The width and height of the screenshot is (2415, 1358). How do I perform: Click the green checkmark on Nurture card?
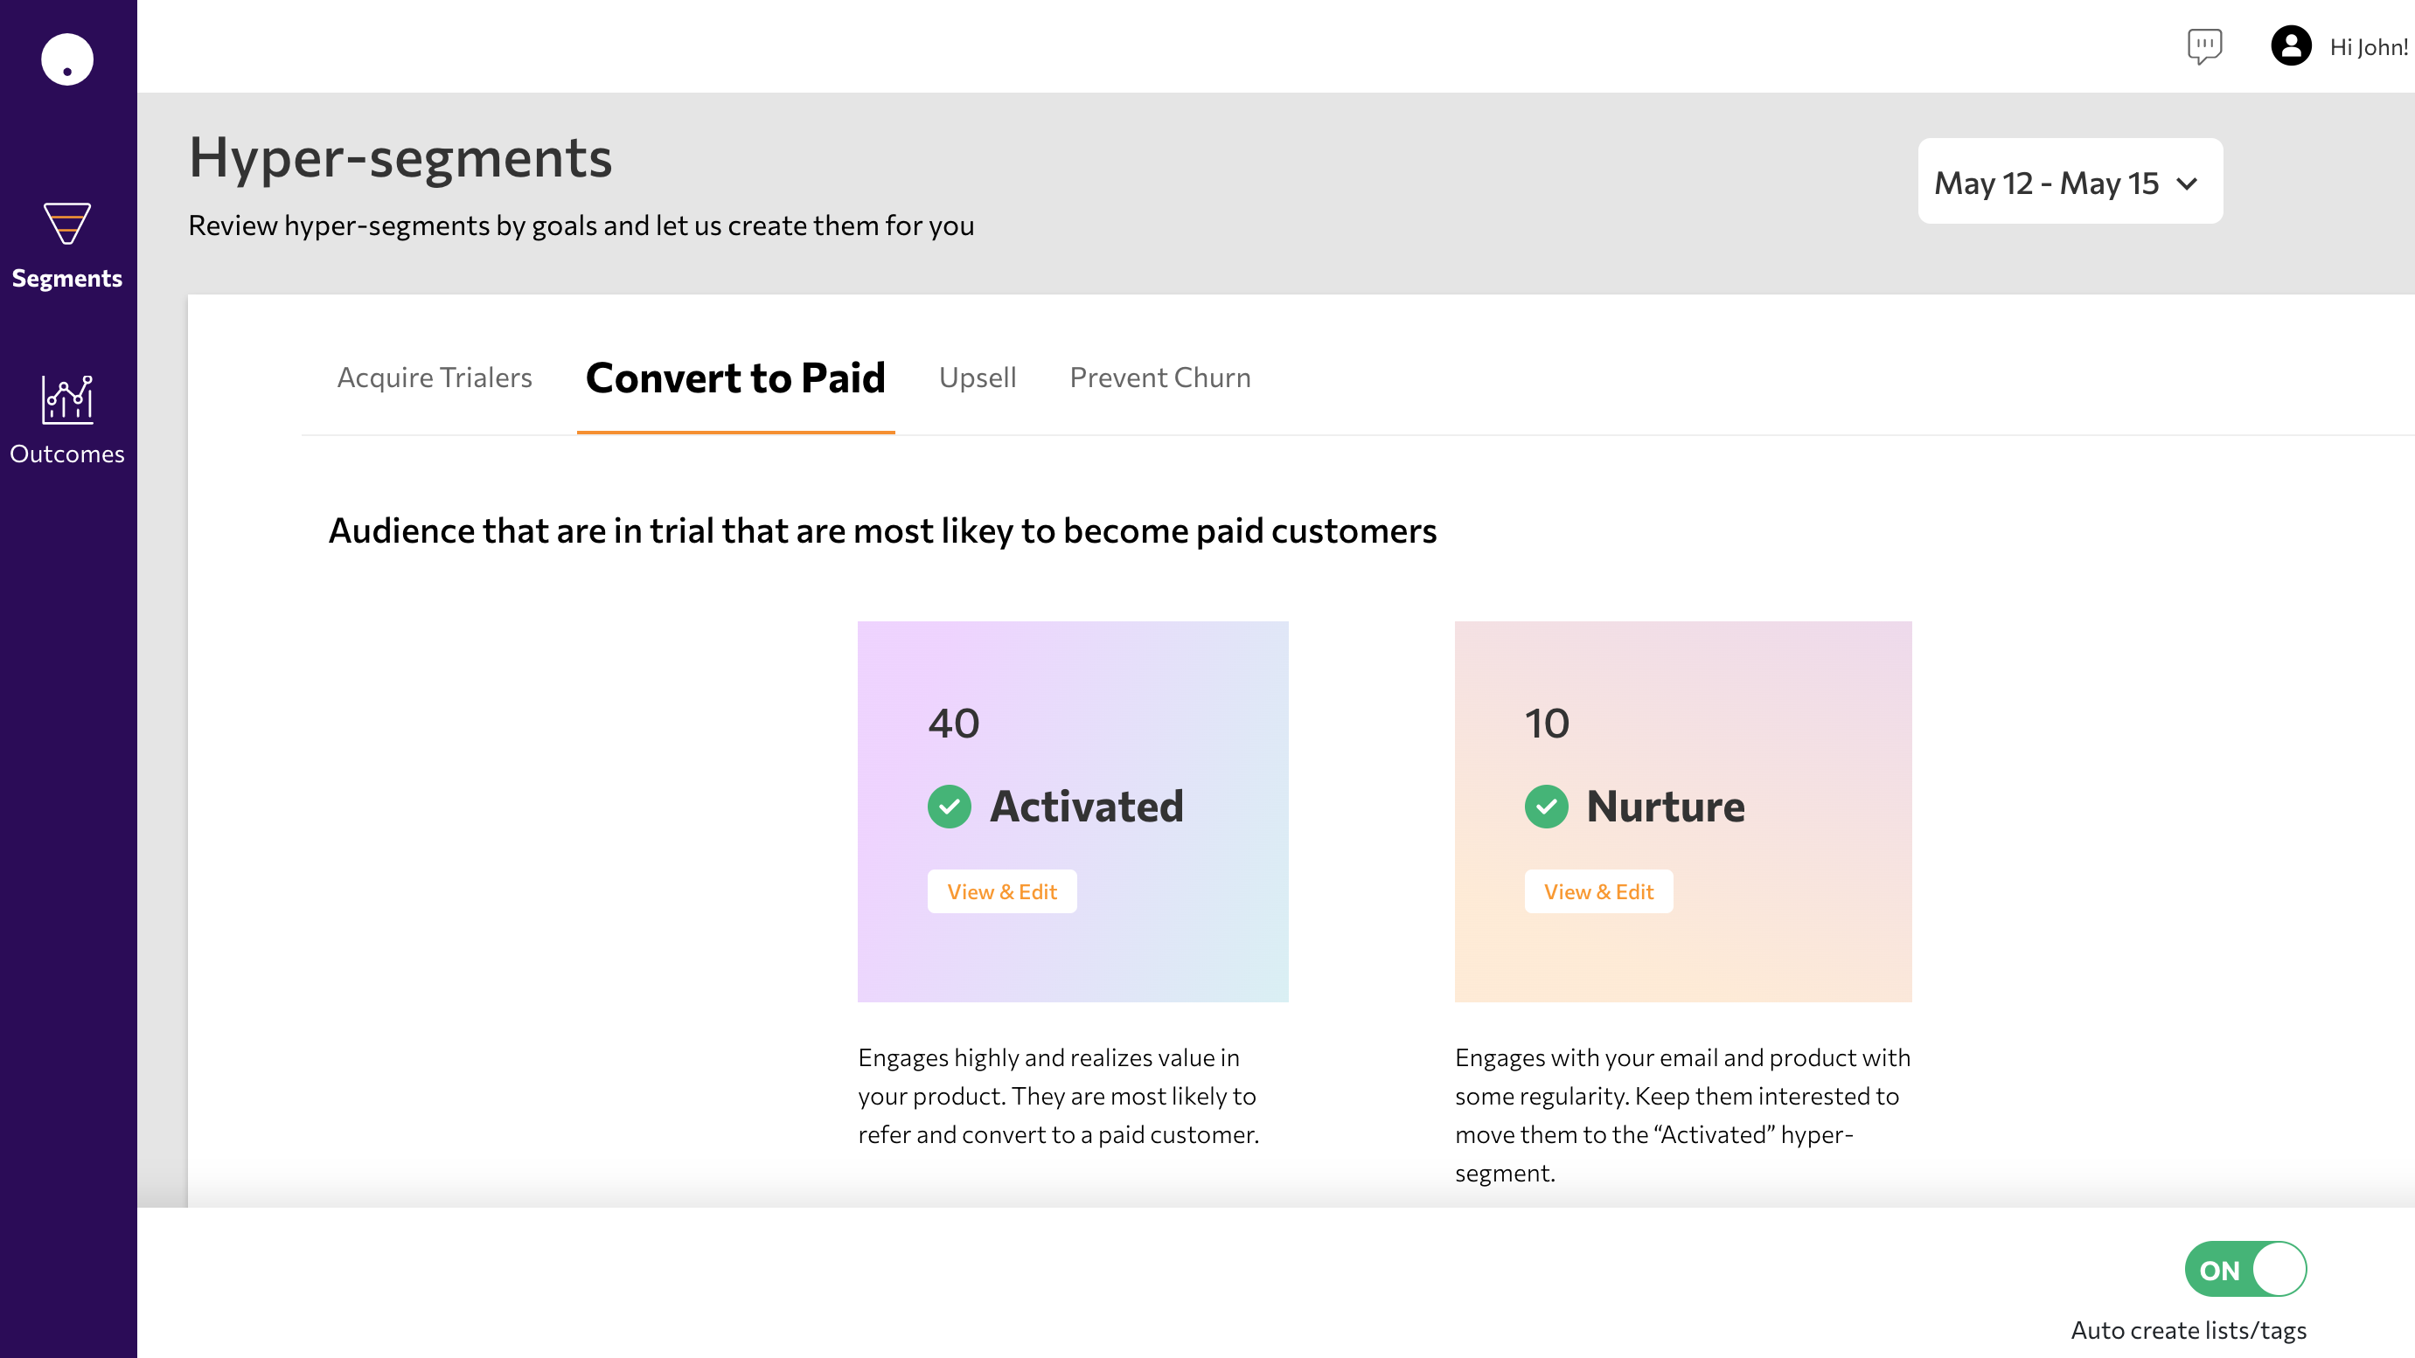[x=1547, y=805]
